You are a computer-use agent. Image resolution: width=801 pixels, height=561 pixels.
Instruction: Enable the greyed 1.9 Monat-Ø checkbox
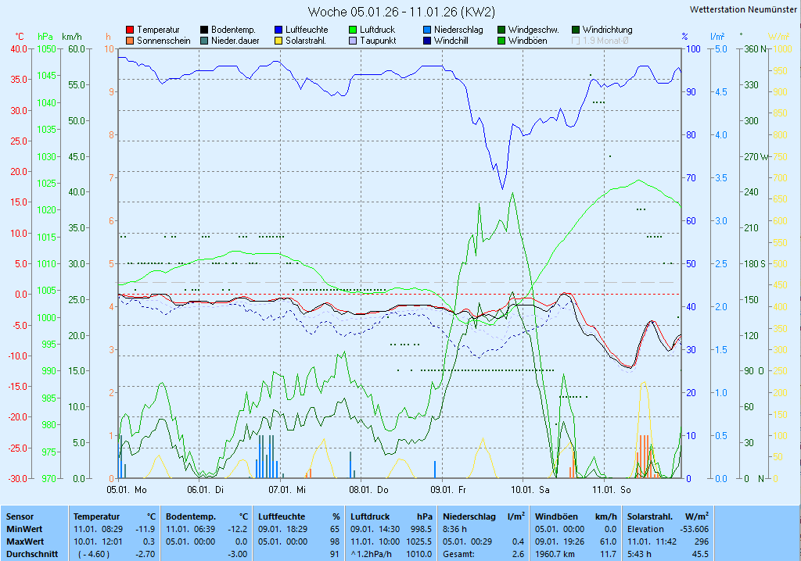coord(577,41)
